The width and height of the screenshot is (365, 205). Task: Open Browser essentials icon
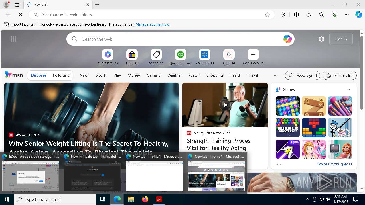click(x=334, y=15)
